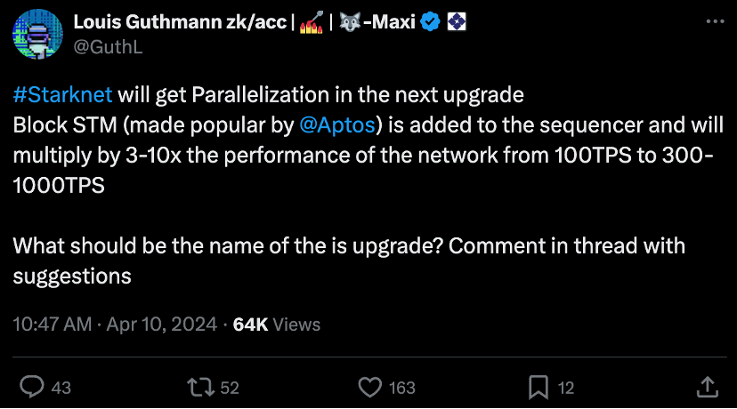
Task: Open the #Starknet hashtag link
Action: point(63,96)
